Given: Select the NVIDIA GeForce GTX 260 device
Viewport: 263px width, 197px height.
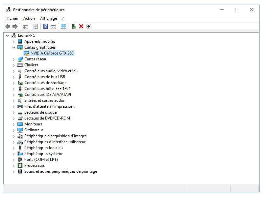Looking at the screenshot, I should tap(52, 53).
